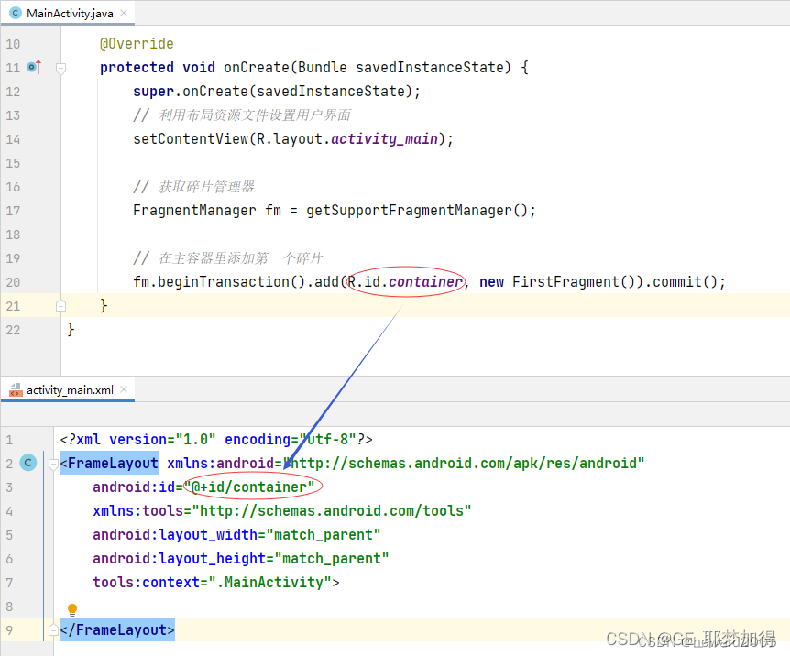Switch to the MainActivity.java tab
Viewport: 790px width, 656px height.
point(70,13)
